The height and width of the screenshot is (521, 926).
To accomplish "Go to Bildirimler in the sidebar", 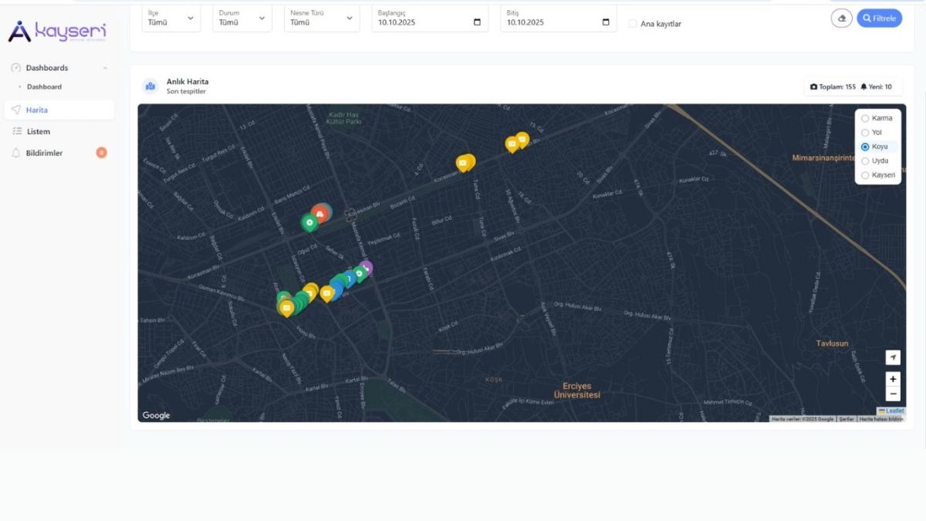I will coord(44,153).
